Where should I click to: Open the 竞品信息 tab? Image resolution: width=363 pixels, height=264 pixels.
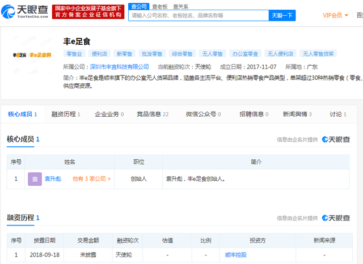[x=153, y=114]
